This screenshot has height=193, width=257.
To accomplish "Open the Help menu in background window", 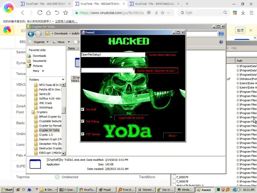I will coord(234,48).
